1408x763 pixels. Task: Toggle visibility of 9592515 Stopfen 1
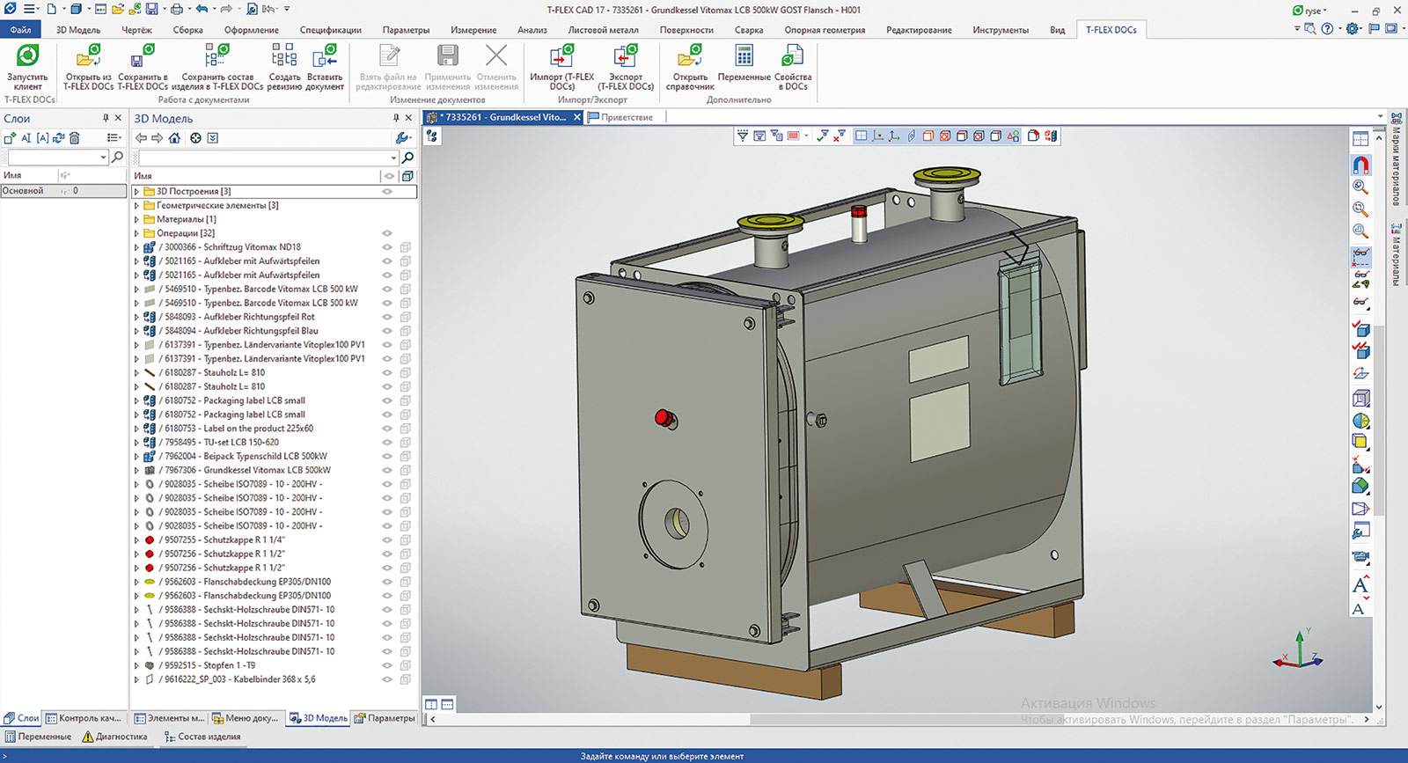click(x=386, y=665)
